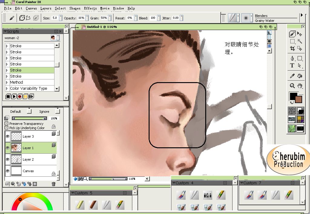Select straight line strokes icon in property bar
Screen dimensions: 310x214
pos(28,18)
